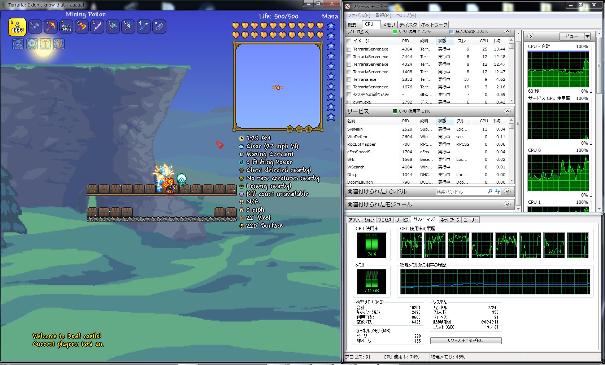Image resolution: width=605 pixels, height=365 pixels.
Task: Sort the services table by the 名前 column
Action: [373, 121]
